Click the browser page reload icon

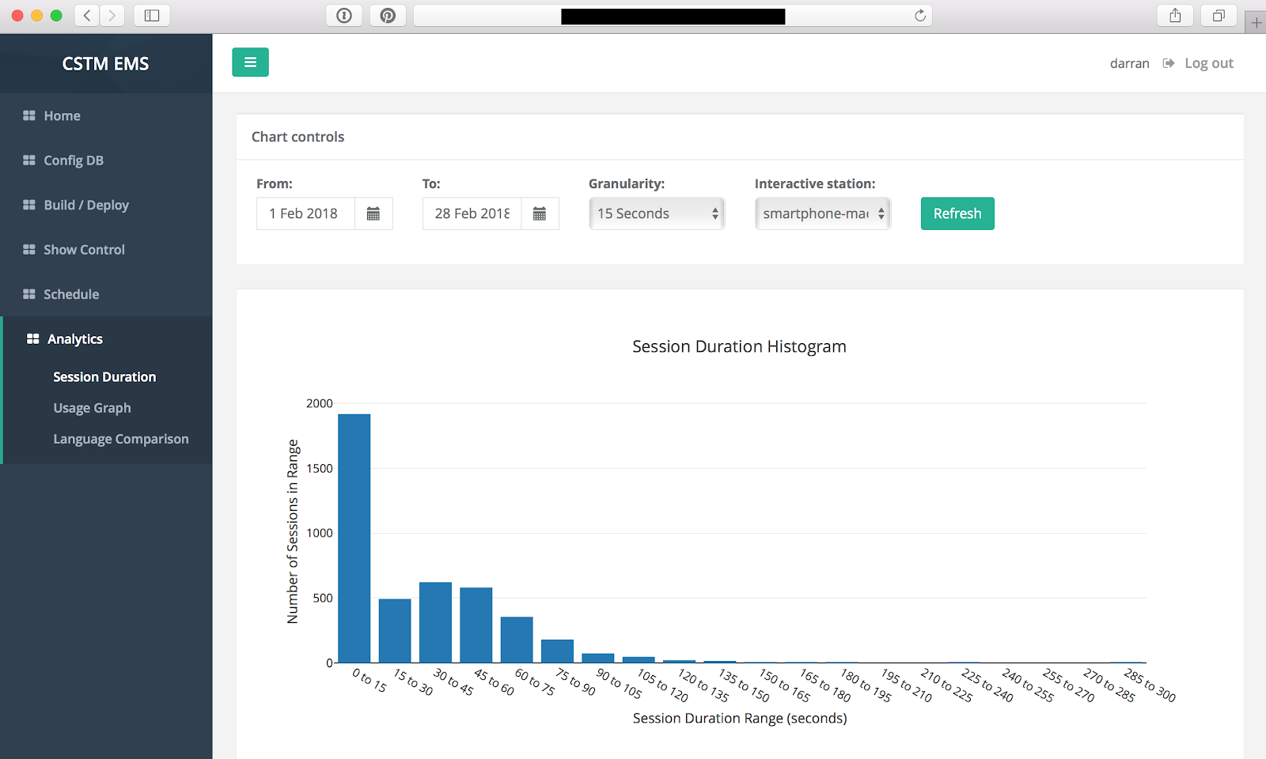(919, 16)
